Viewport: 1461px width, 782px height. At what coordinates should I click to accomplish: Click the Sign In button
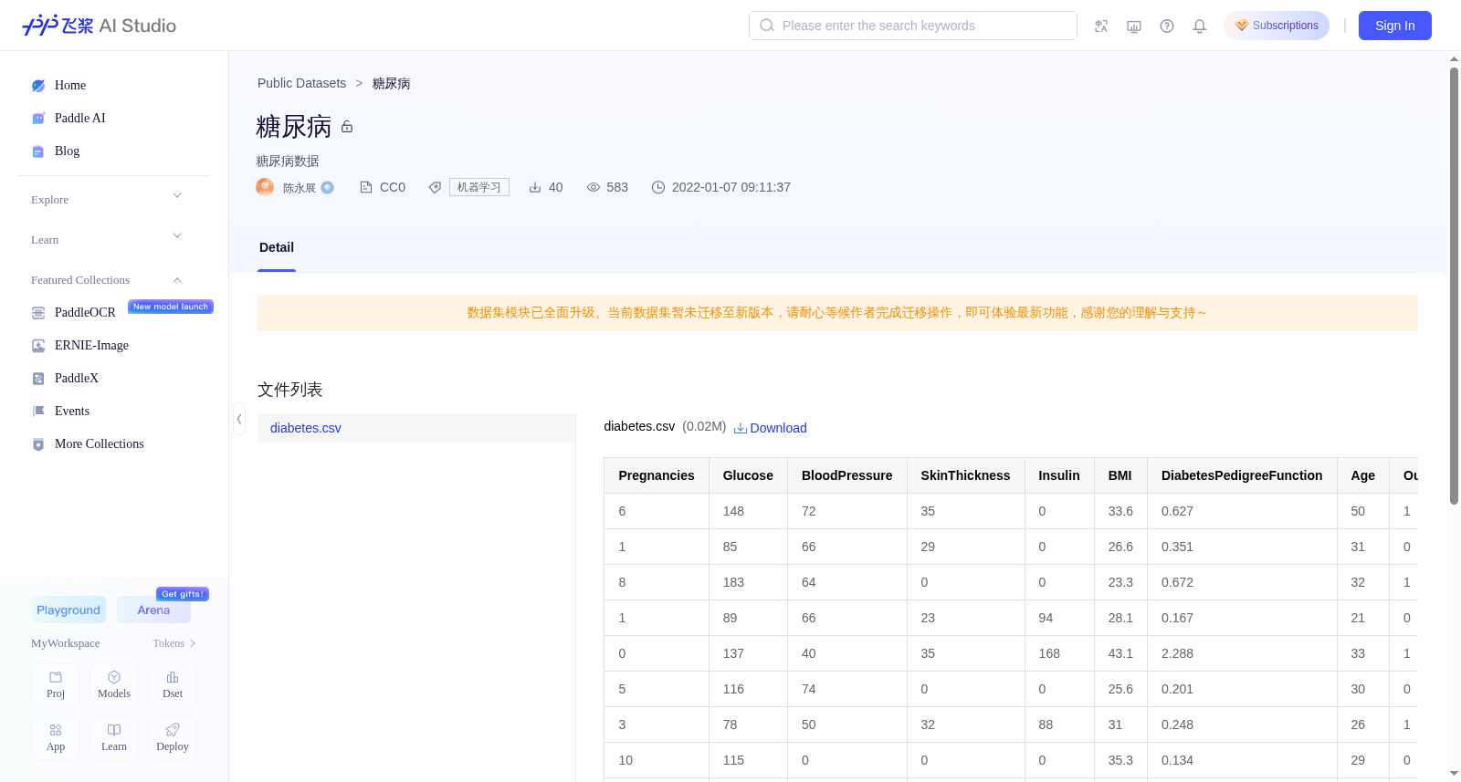[x=1395, y=26]
